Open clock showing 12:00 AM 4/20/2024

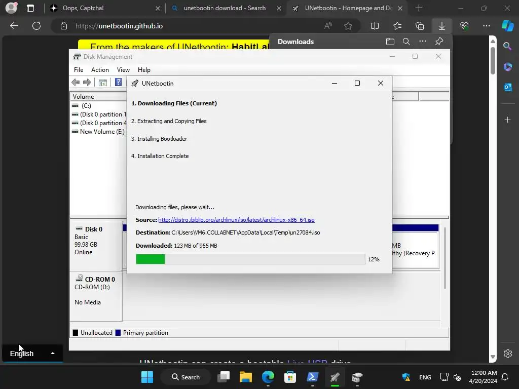[x=483, y=377]
